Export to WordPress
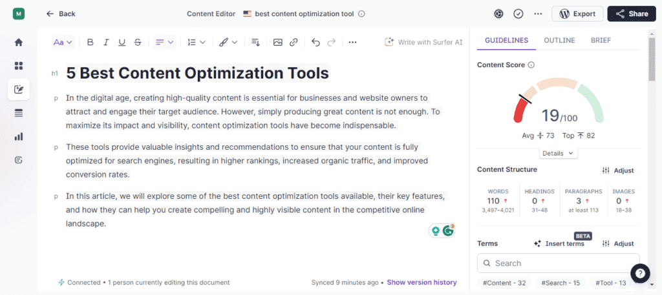 pyautogui.click(x=577, y=14)
